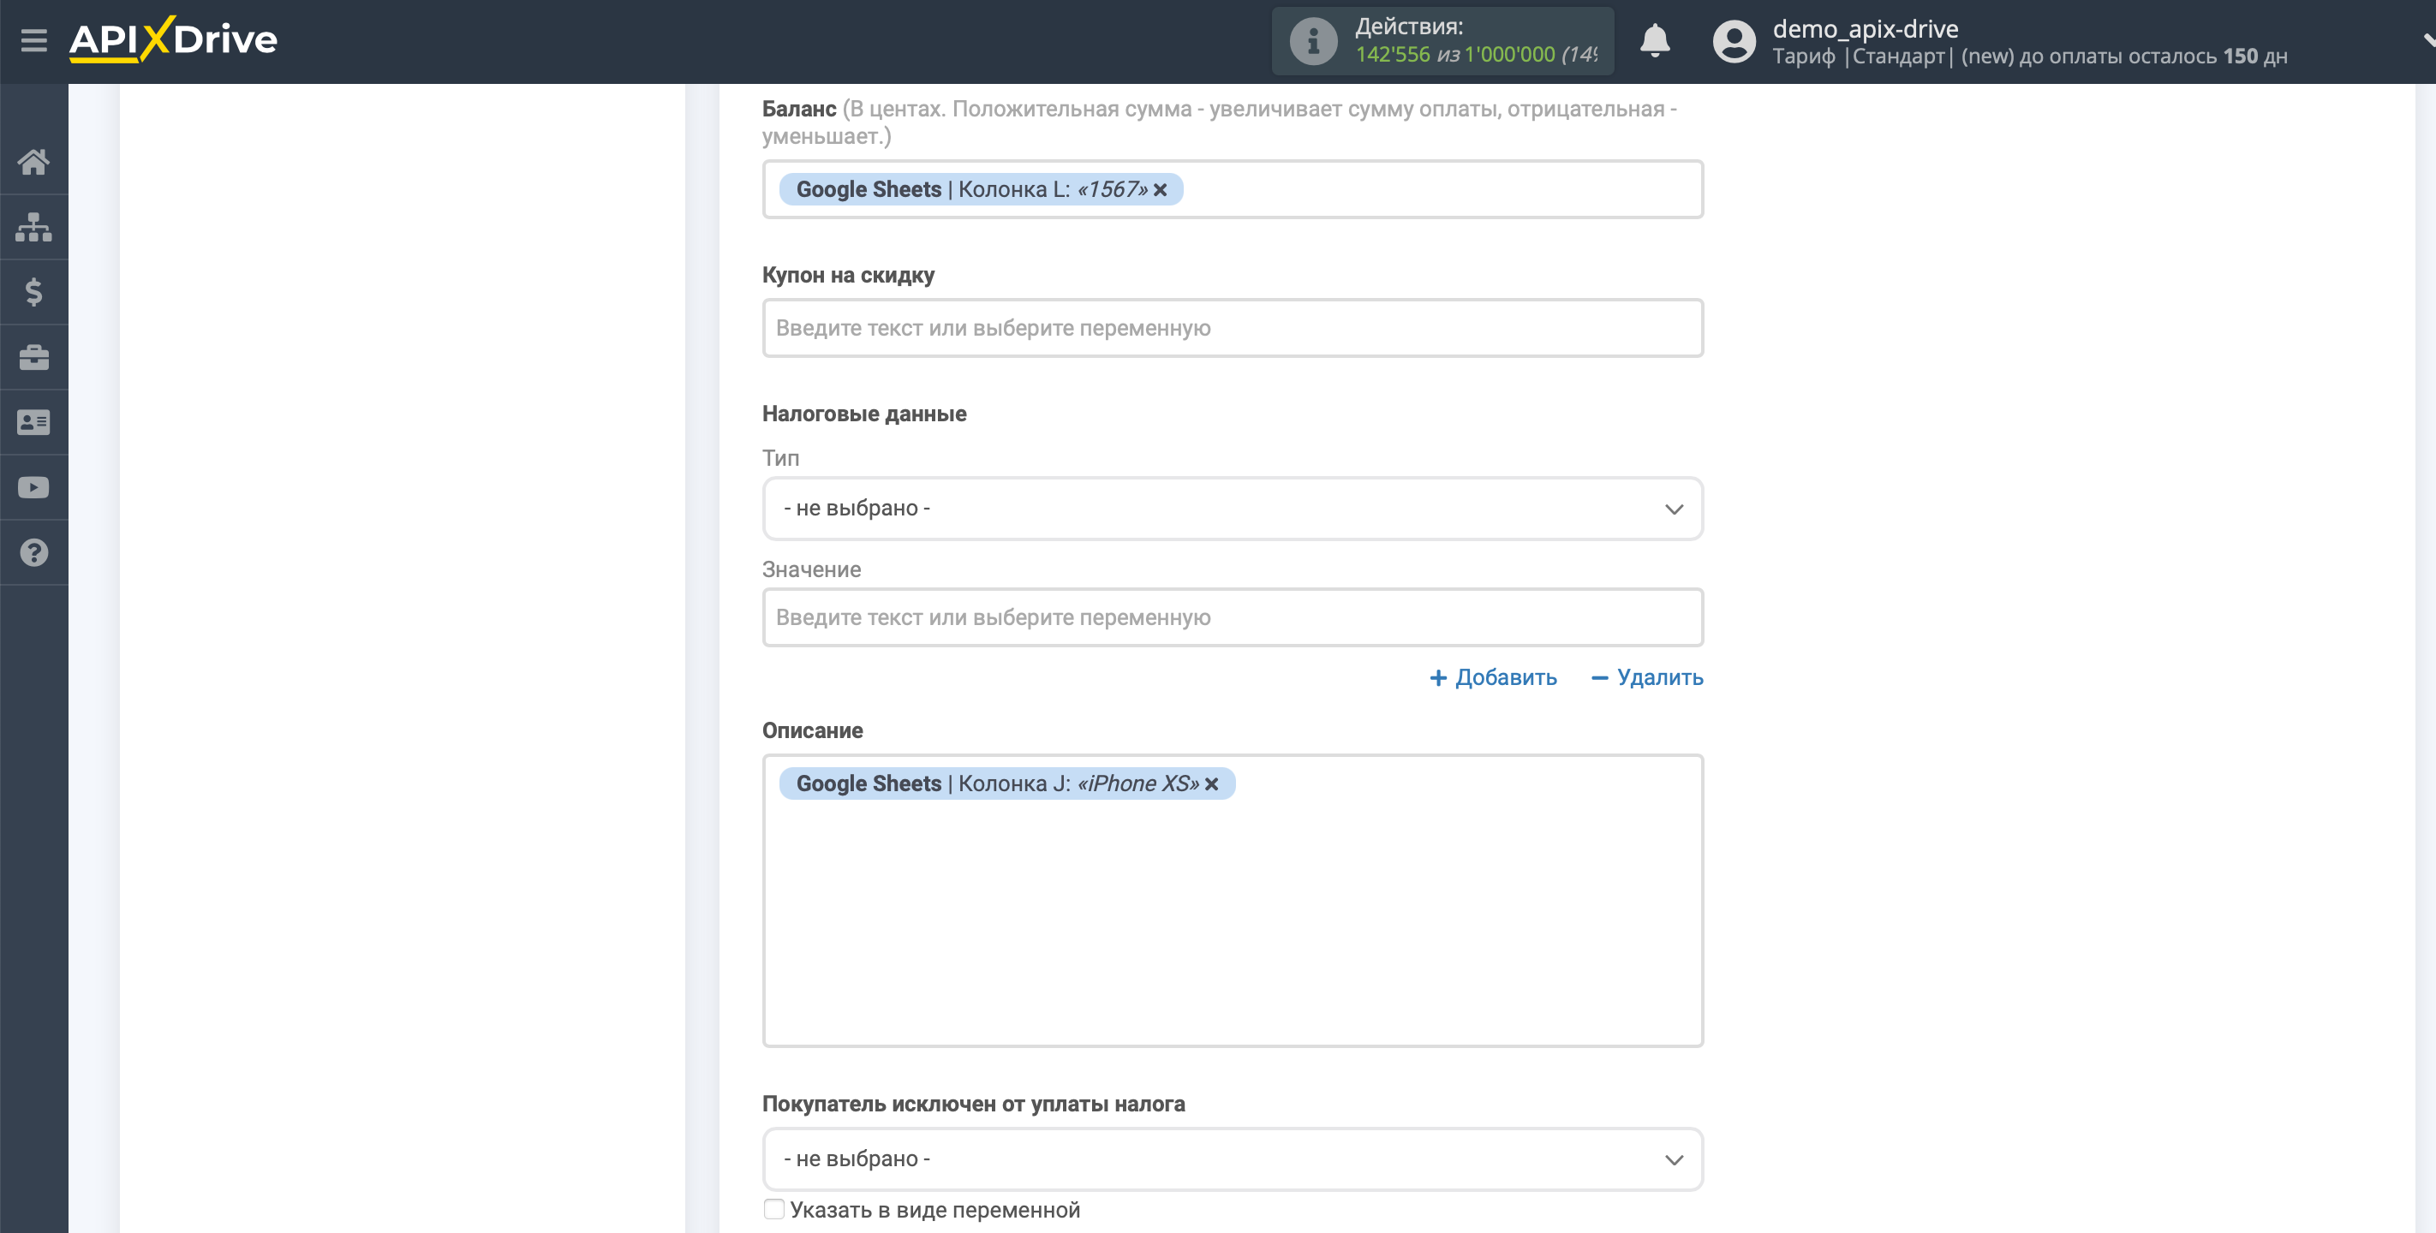Remove the Колонка L «1567» tag
This screenshot has width=2436, height=1233.
(x=1161, y=189)
